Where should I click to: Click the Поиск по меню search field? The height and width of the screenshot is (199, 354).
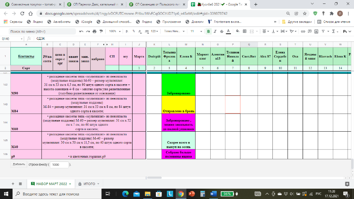pyautogui.click(x=35, y=31)
